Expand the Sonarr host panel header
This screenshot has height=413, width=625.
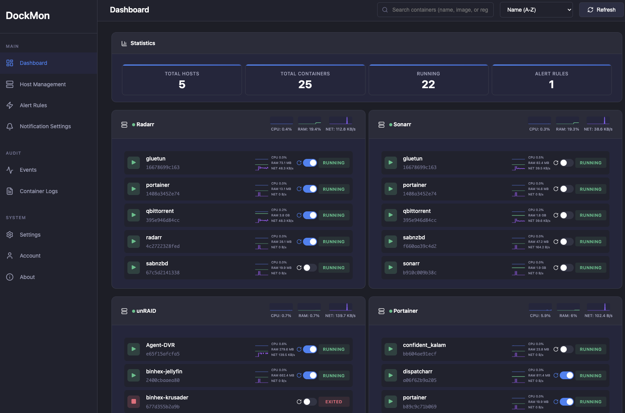(x=402, y=124)
